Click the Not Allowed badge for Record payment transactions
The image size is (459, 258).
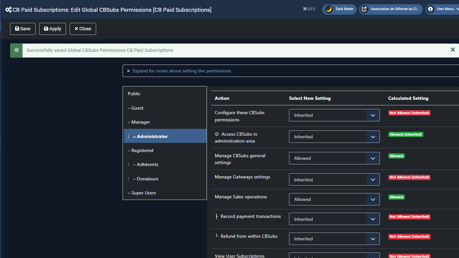[x=409, y=217]
